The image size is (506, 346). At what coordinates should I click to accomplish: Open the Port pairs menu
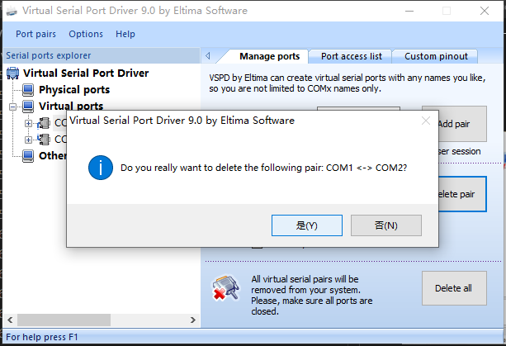click(35, 34)
